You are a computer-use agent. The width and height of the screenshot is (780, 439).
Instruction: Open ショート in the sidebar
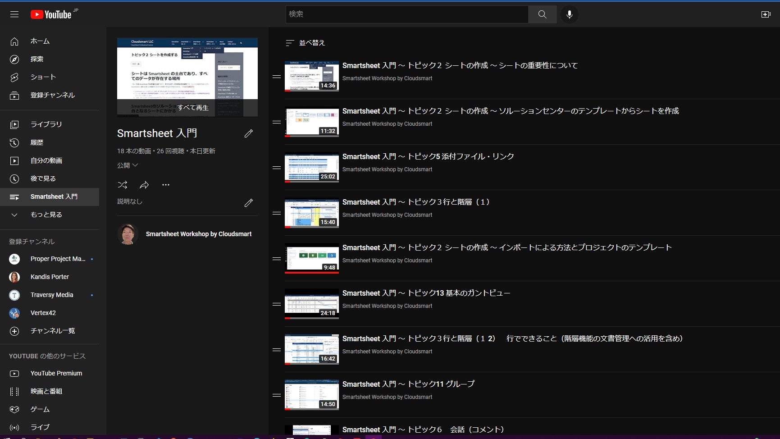[50, 77]
